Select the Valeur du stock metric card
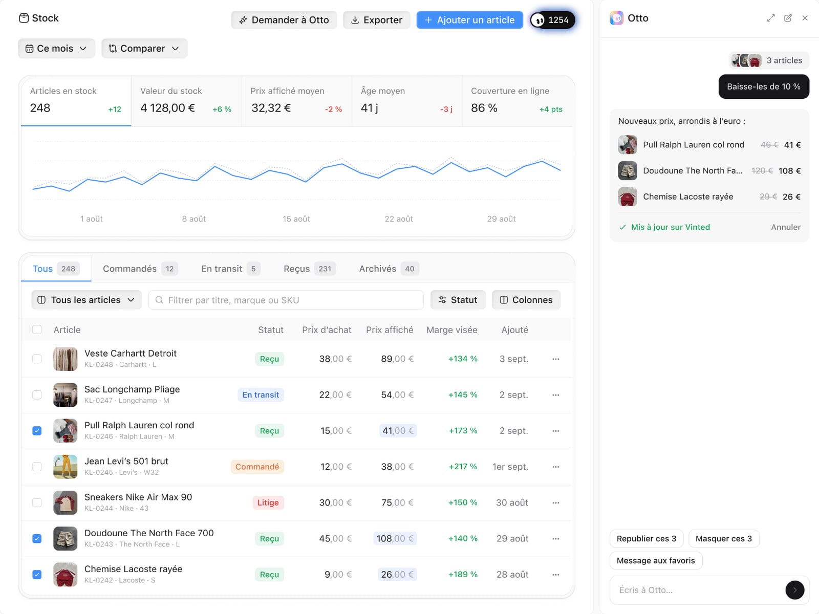 tap(186, 101)
